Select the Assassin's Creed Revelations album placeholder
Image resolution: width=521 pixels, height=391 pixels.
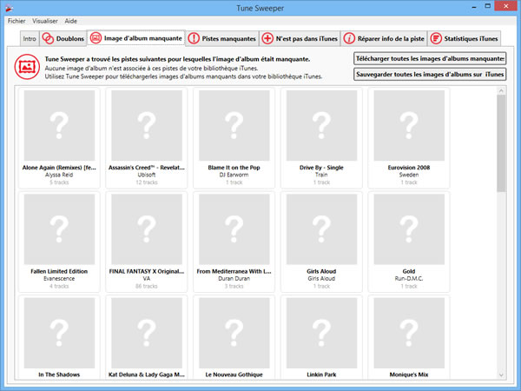[147, 125]
